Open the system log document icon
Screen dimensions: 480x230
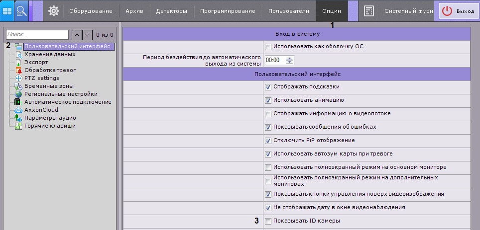coord(368,11)
